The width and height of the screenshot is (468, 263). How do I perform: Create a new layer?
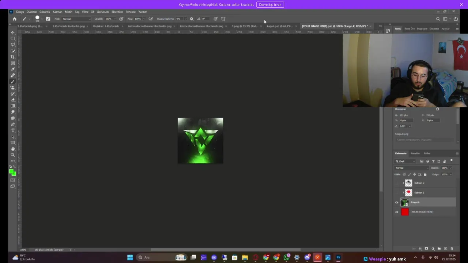click(446, 248)
